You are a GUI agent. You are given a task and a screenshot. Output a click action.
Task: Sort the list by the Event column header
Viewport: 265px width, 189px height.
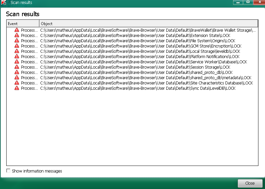[23, 23]
